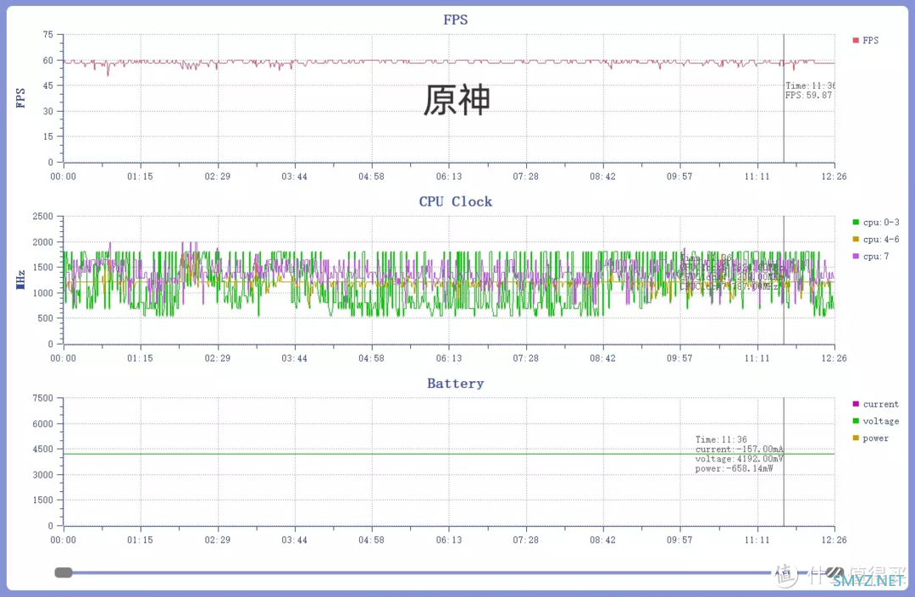Click the 'power: -658.14mW' tooltip value

pyautogui.click(x=734, y=468)
